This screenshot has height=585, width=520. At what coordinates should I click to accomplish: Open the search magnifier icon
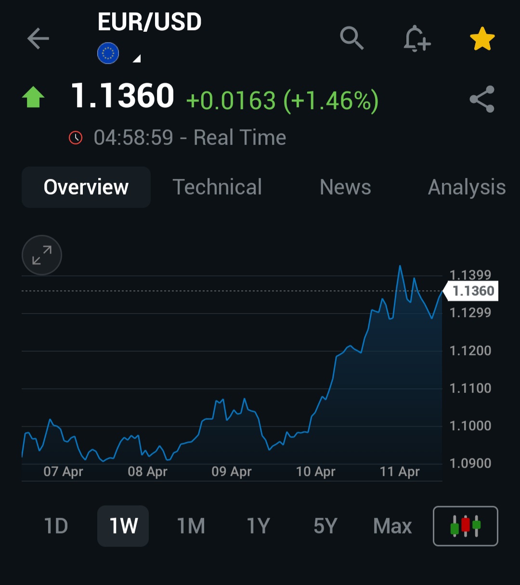352,38
